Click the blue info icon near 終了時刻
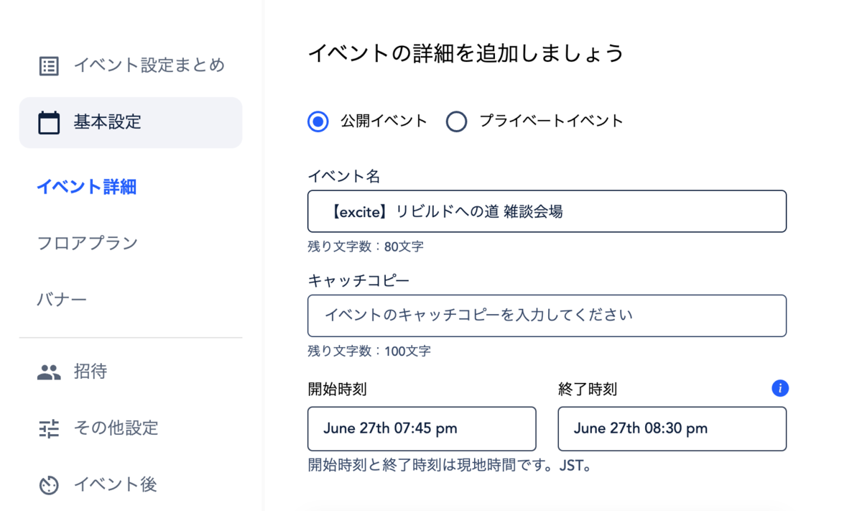Screen dimensions: 862x511 pyautogui.click(x=780, y=388)
